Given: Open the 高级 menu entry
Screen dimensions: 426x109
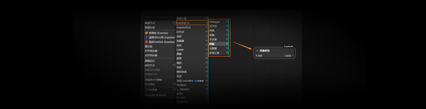Looking at the screenshot, I should coord(192,67).
